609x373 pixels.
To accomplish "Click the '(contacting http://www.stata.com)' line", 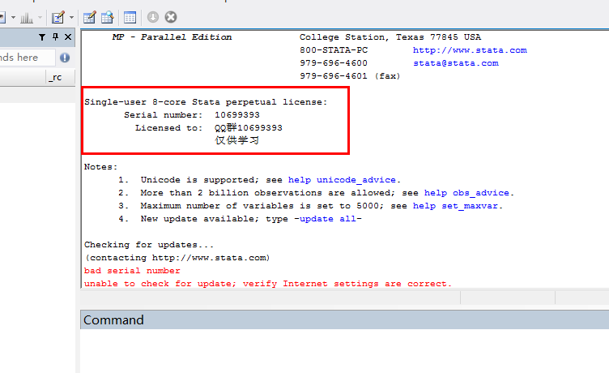I will tap(177, 258).
